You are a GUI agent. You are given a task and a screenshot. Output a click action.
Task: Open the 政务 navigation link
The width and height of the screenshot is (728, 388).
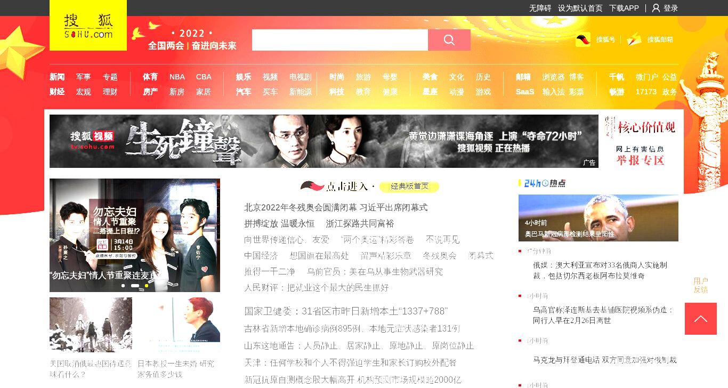pyautogui.click(x=670, y=92)
